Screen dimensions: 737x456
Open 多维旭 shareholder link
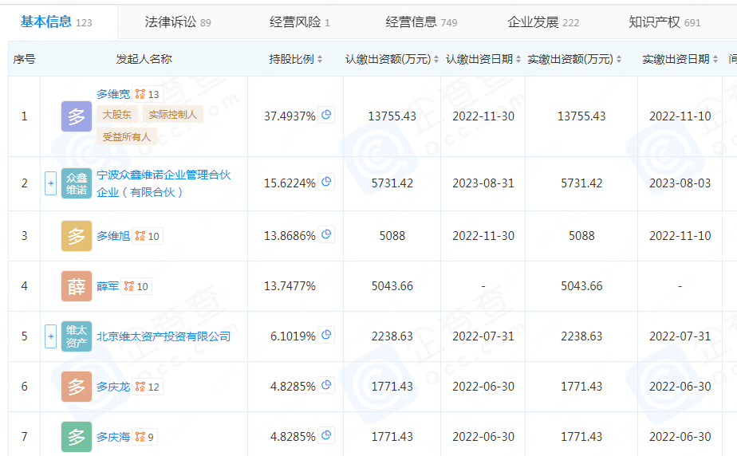(x=113, y=236)
